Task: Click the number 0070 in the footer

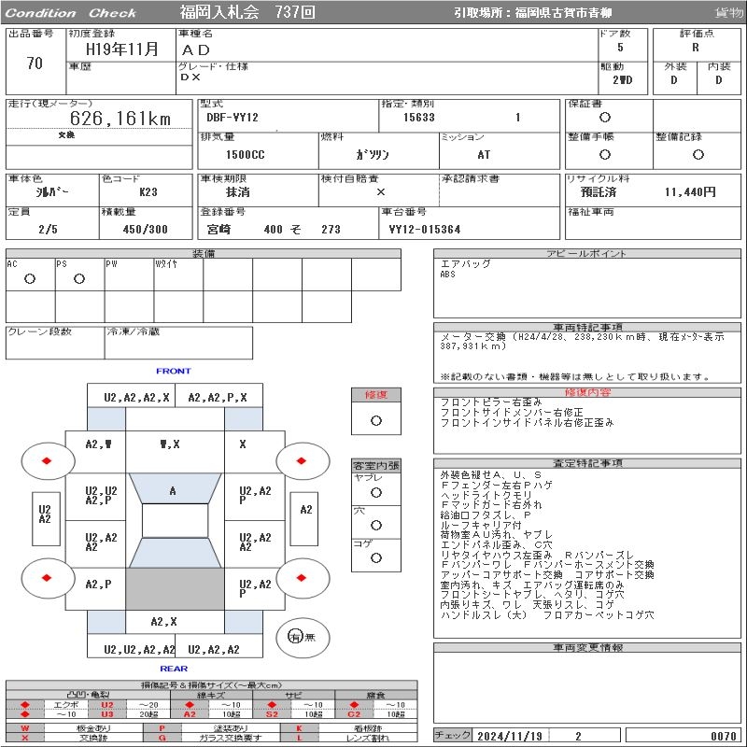Action: coord(723,736)
